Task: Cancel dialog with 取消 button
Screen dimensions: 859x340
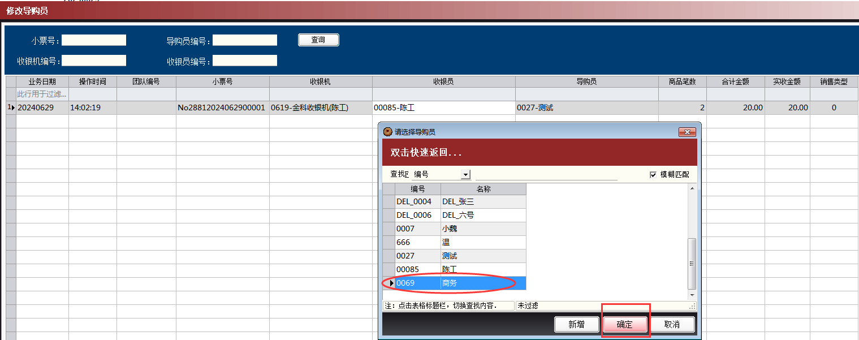Action: pyautogui.click(x=671, y=324)
